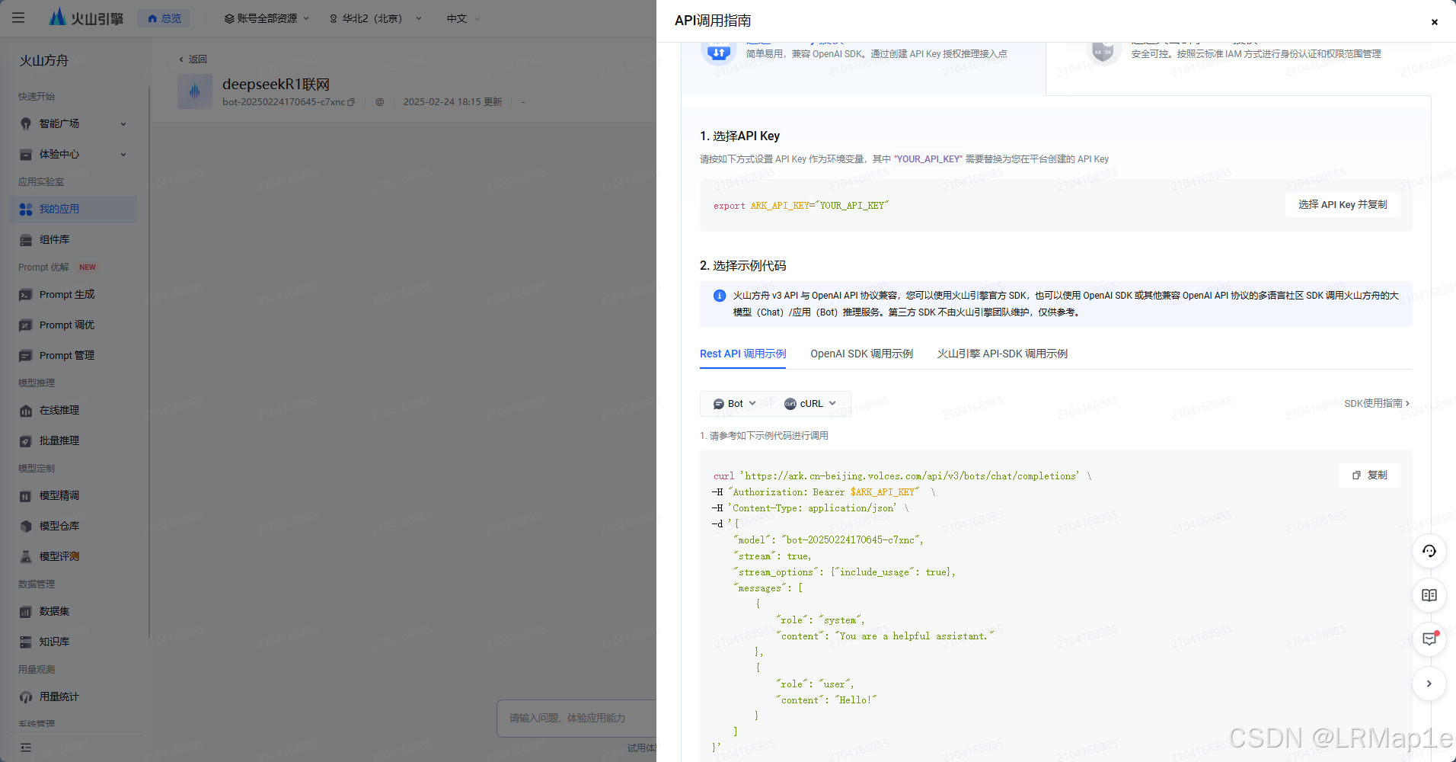This screenshot has height=762, width=1456.
Task: Open the 中文 language dropdown
Action: coord(463,18)
